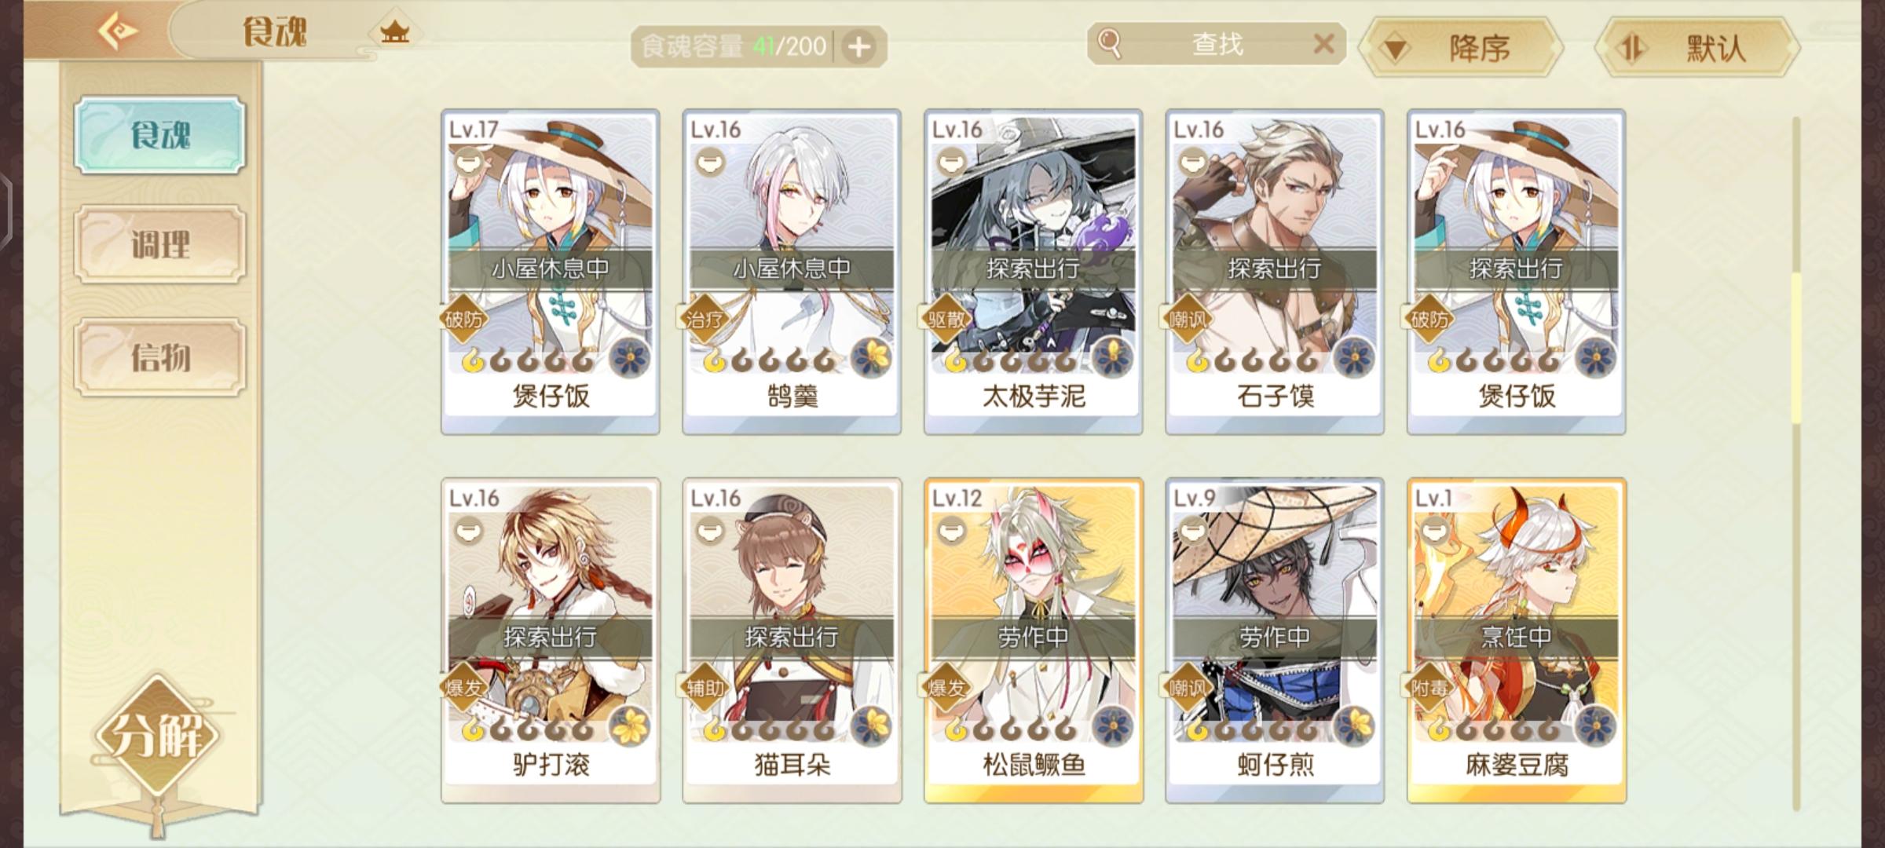The width and height of the screenshot is (1885, 848).
Task: Click the magnifier search icon
Action: pyautogui.click(x=1110, y=43)
